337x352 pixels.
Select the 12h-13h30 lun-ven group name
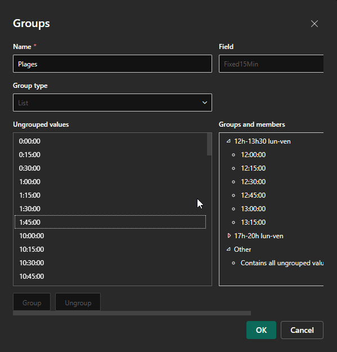pyautogui.click(x=262, y=141)
